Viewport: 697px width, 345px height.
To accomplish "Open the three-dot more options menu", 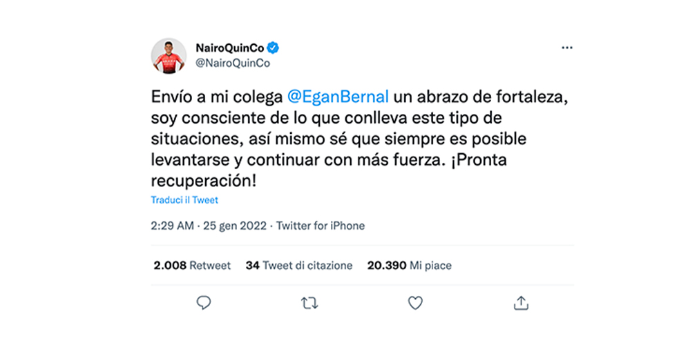I will coord(567,48).
